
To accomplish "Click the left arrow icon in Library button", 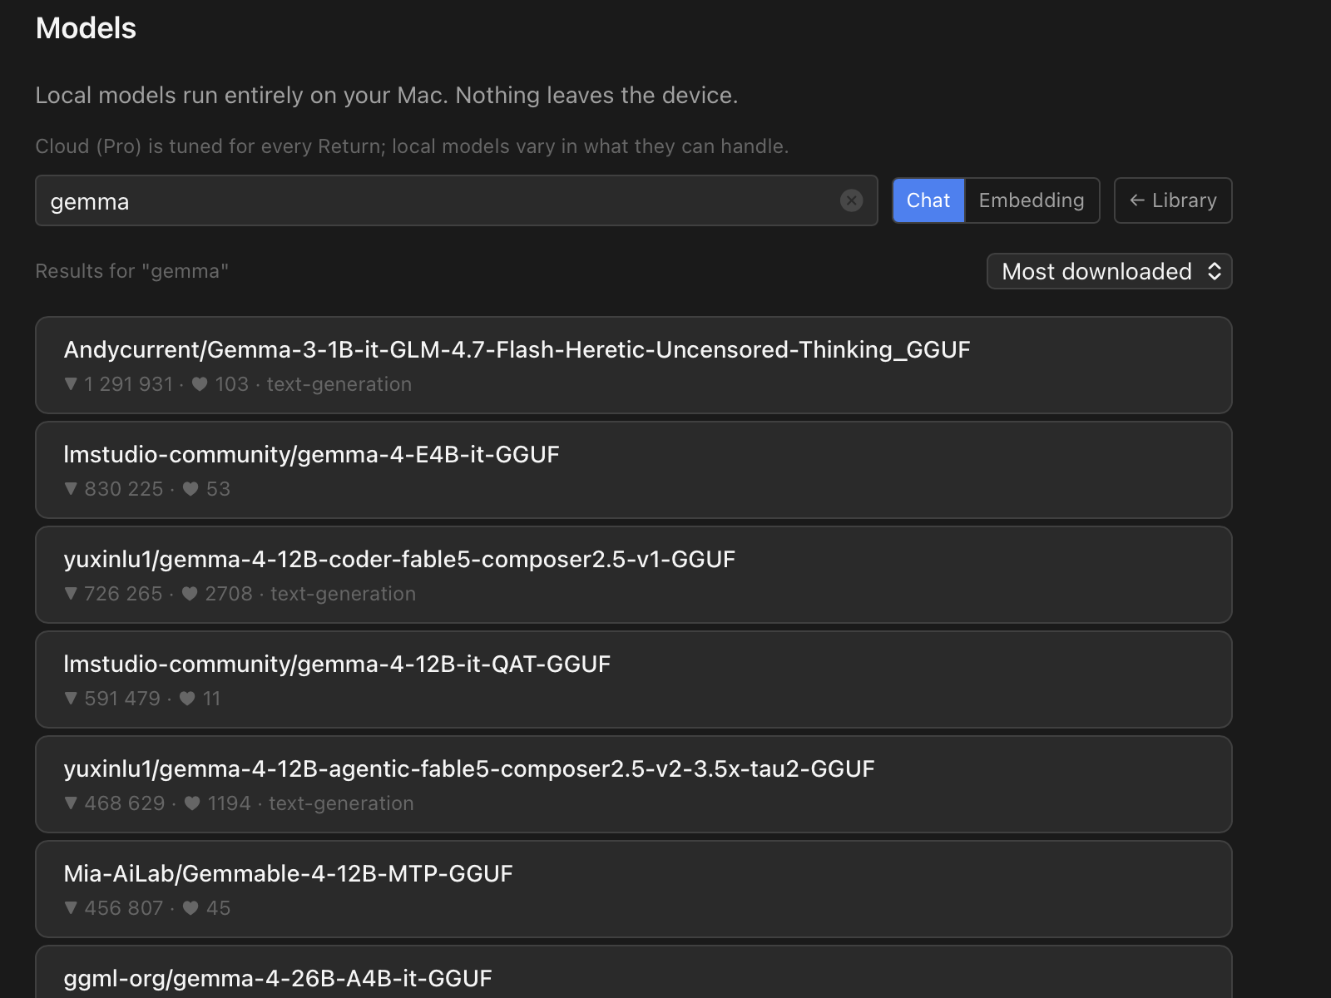I will [1137, 200].
